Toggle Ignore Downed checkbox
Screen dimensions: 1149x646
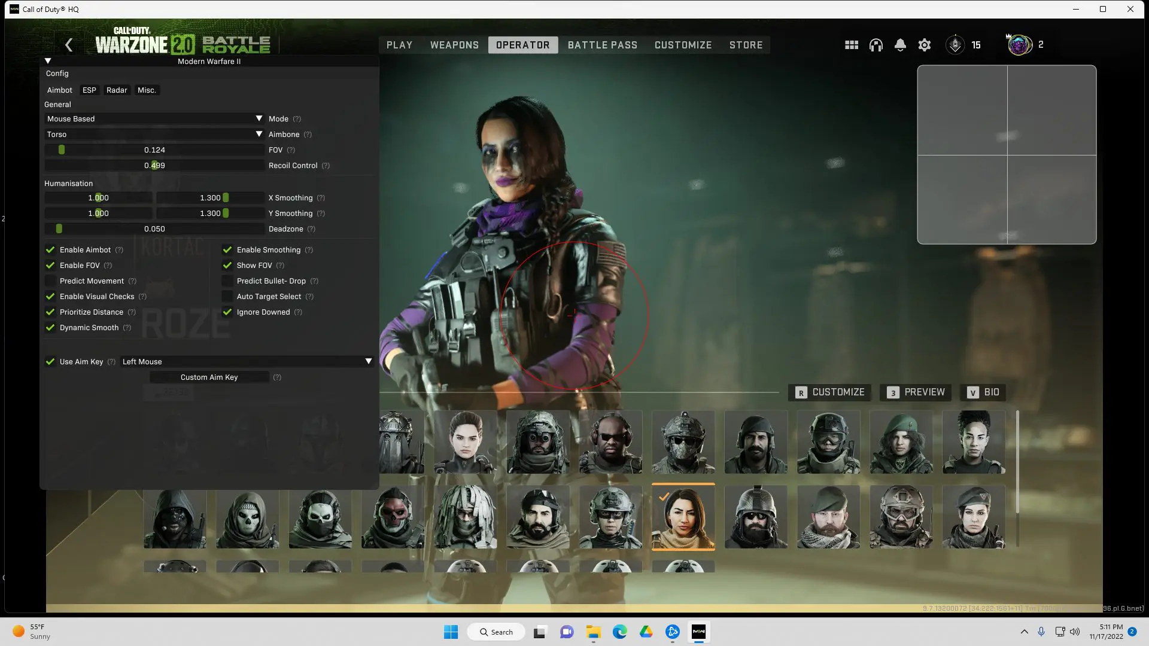(x=227, y=312)
